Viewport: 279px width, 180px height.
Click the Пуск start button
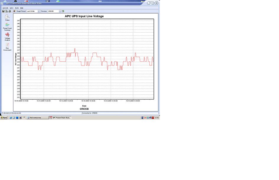(4, 118)
